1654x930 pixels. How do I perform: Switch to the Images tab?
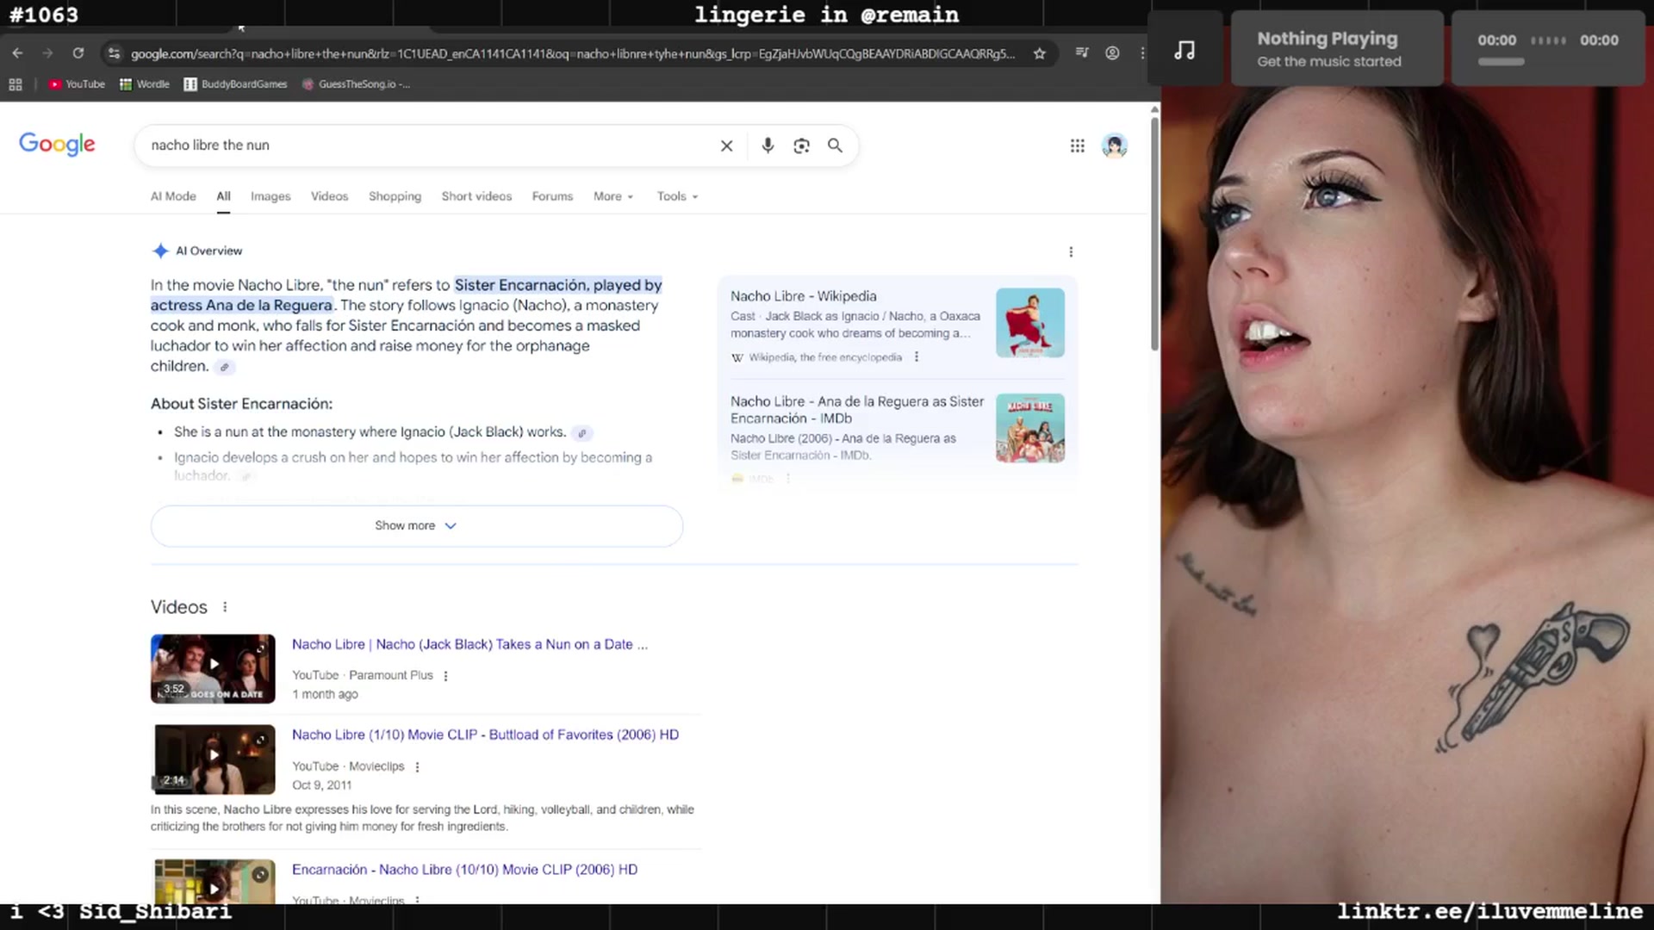(x=270, y=196)
